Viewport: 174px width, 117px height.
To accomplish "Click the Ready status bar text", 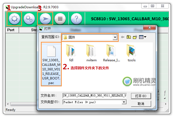I will tap(10, 110).
